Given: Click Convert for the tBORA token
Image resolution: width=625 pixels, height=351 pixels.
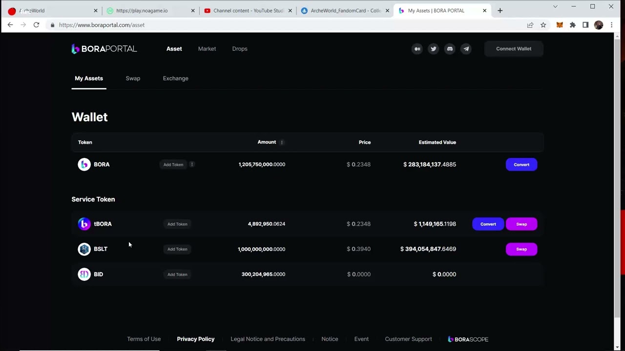Looking at the screenshot, I should [488, 224].
